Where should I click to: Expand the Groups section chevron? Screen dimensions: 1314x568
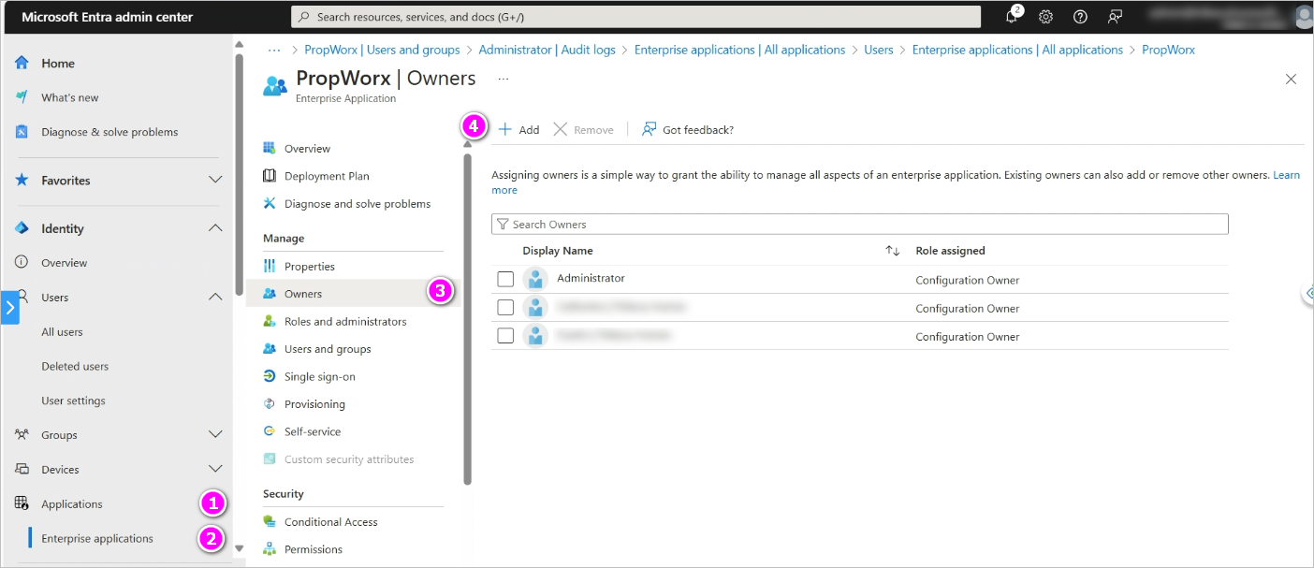pos(215,435)
